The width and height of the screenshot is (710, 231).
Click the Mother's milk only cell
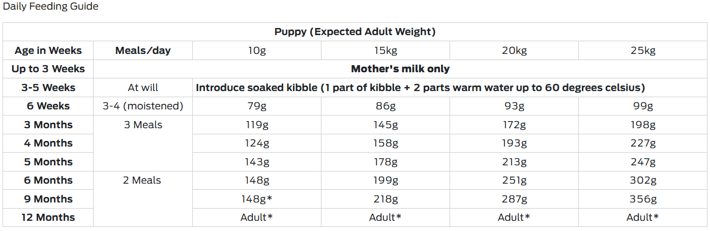400,69
